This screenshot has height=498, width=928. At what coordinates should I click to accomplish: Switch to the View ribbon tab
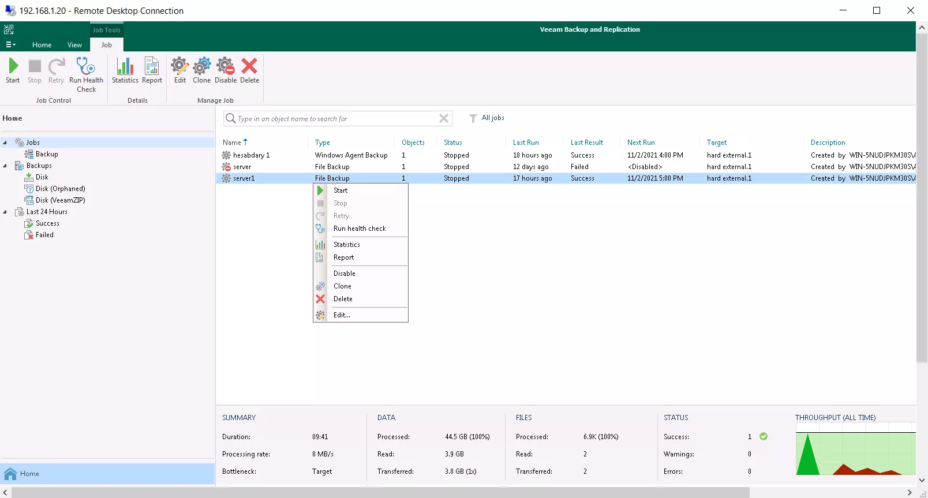click(x=74, y=44)
